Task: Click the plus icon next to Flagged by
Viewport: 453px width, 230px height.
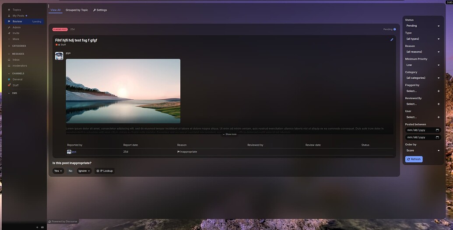Action: coord(439,91)
